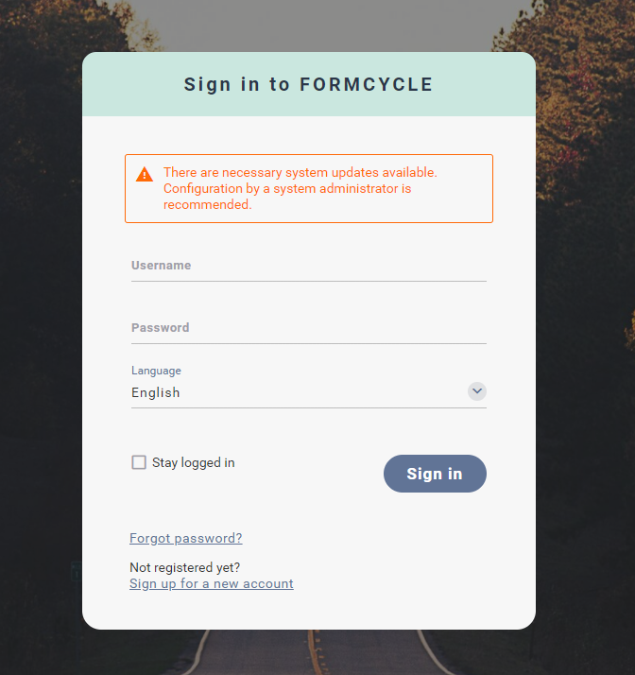
Task: Click the blue Sign in button
Action: click(x=435, y=474)
